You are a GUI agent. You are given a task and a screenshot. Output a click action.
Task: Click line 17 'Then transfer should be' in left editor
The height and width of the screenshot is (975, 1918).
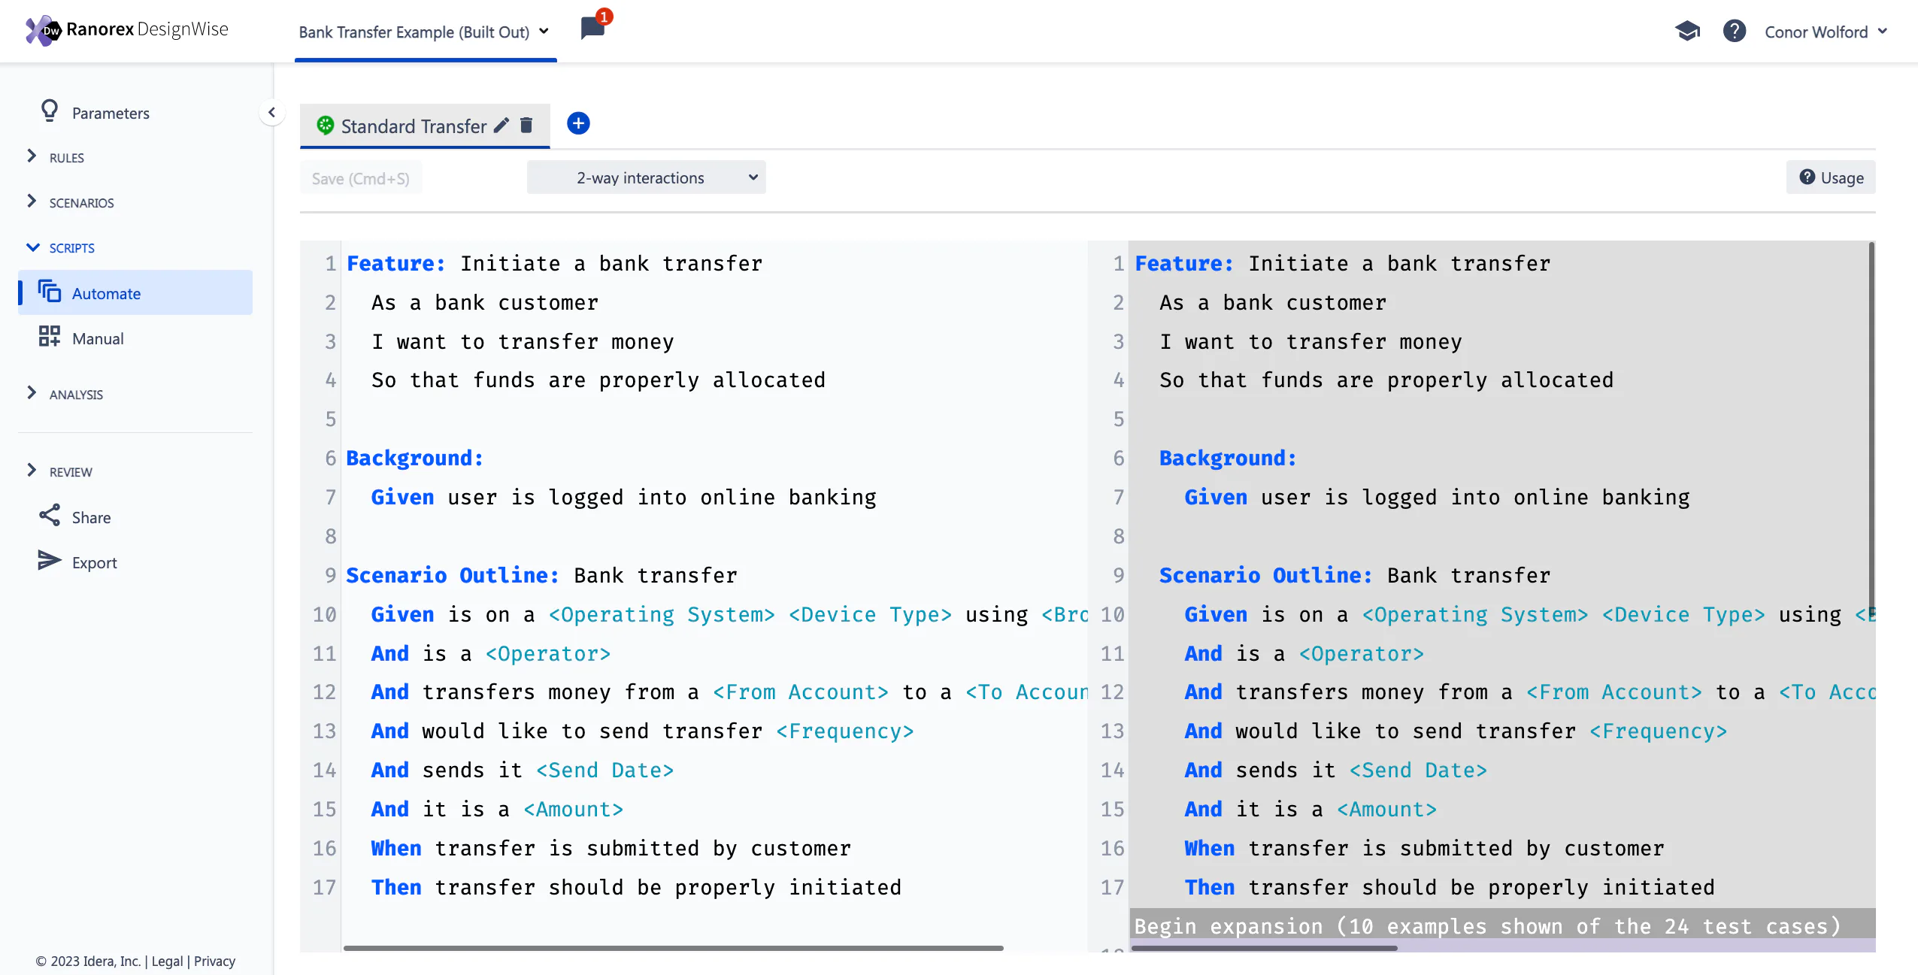click(x=636, y=887)
